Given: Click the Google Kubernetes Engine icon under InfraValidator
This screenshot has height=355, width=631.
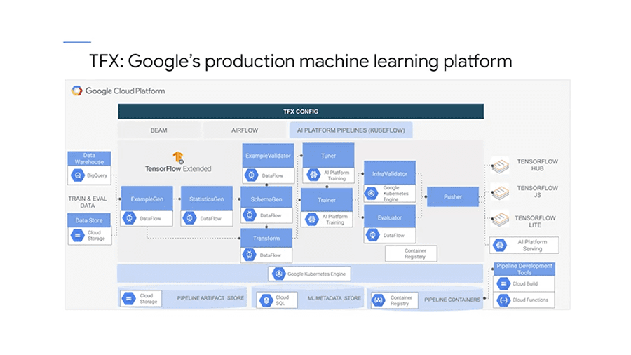Looking at the screenshot, I should click(x=372, y=193).
